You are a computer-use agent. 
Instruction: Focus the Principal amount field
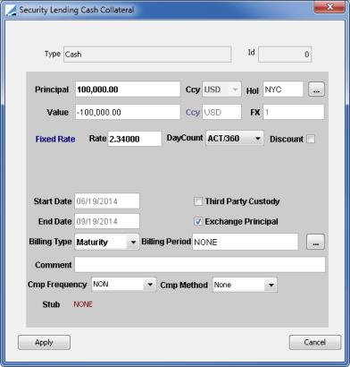pyautogui.click(x=128, y=90)
